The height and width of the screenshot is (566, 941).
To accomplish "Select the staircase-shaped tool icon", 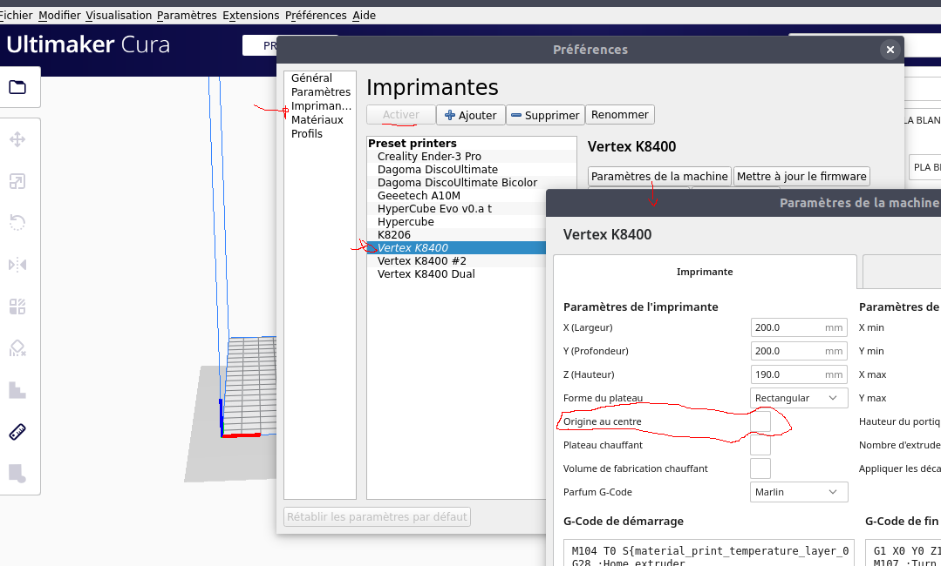I will [x=17, y=390].
